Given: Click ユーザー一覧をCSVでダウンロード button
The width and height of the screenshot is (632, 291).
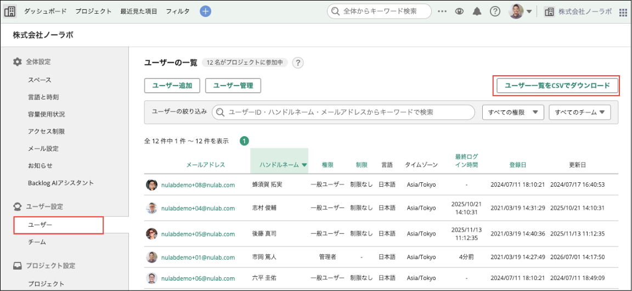Looking at the screenshot, I should point(557,86).
